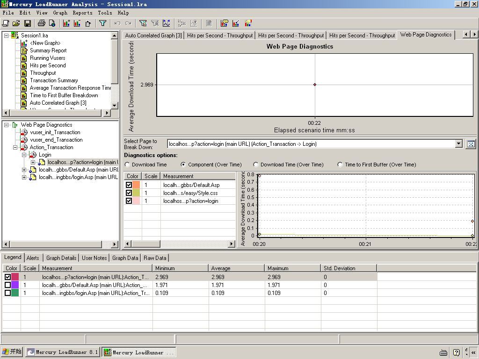Switch to Mercury LoadRunner 8.1 taskbar button

point(63,352)
